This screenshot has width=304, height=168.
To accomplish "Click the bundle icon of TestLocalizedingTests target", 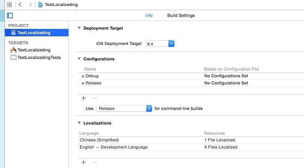I will point(13,57).
